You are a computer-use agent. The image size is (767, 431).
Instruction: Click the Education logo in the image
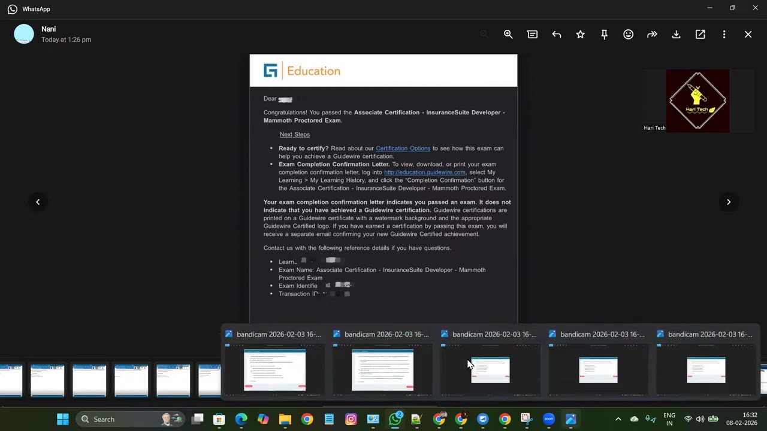point(302,71)
